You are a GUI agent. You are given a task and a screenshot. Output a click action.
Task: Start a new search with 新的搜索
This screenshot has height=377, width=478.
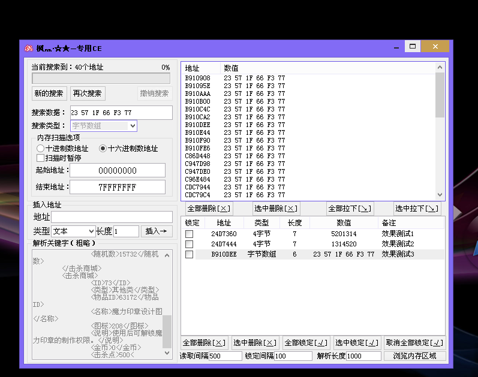click(x=49, y=94)
